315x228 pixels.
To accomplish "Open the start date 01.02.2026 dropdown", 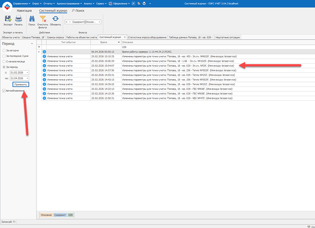I will coord(27,72).
